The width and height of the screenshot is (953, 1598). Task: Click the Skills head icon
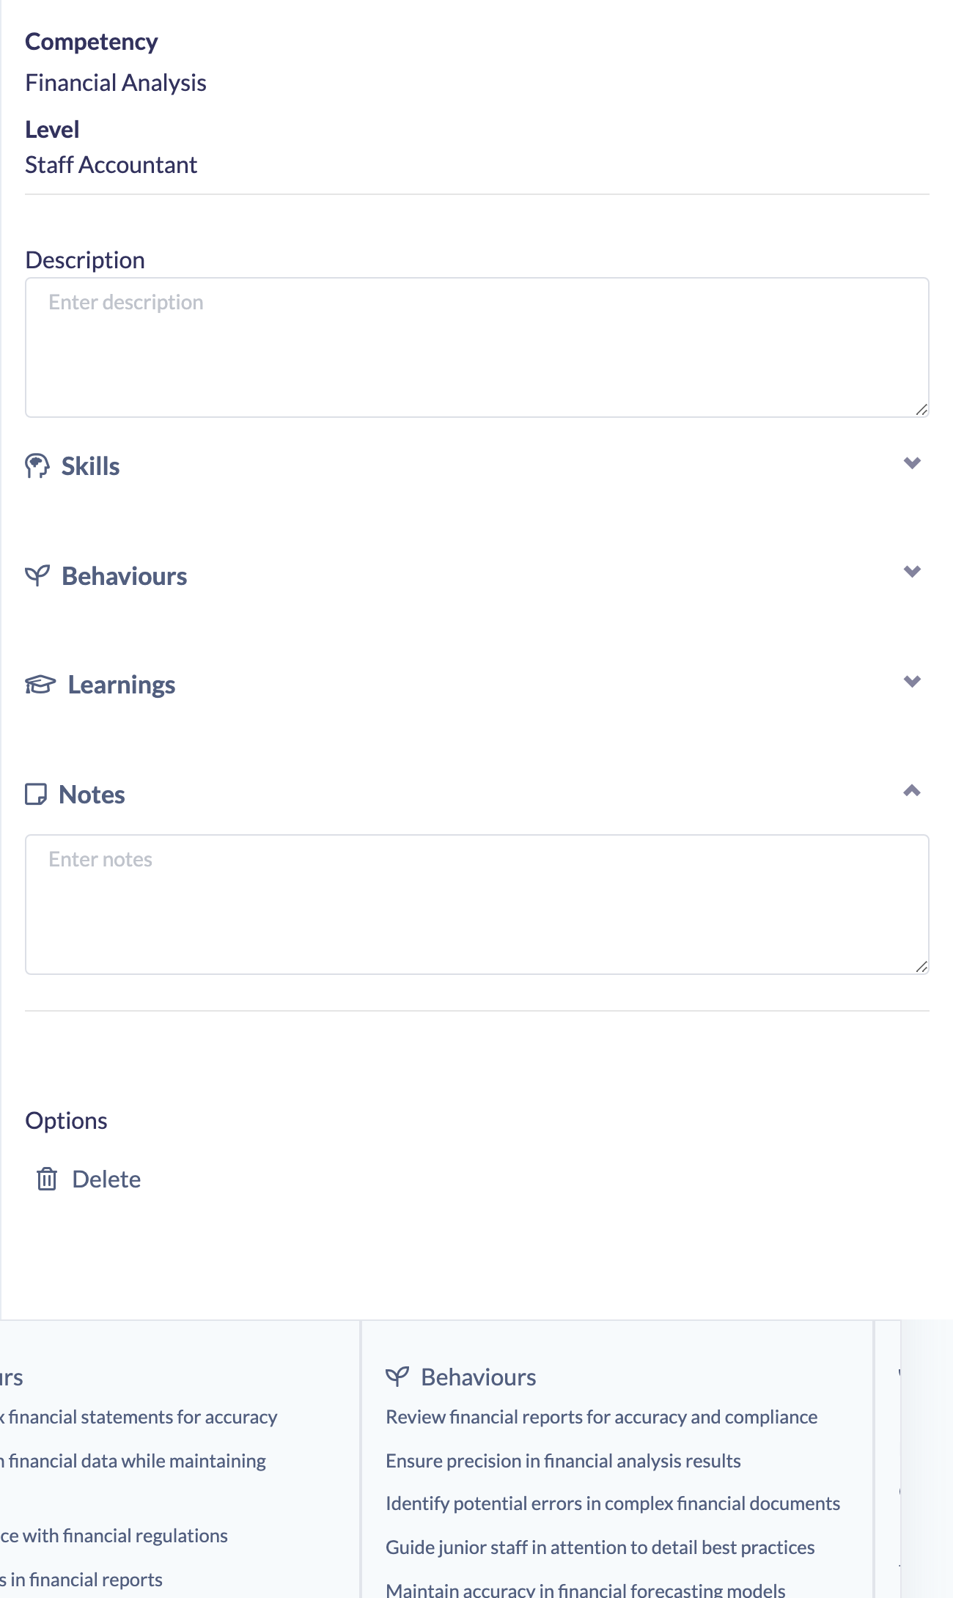pos(37,465)
